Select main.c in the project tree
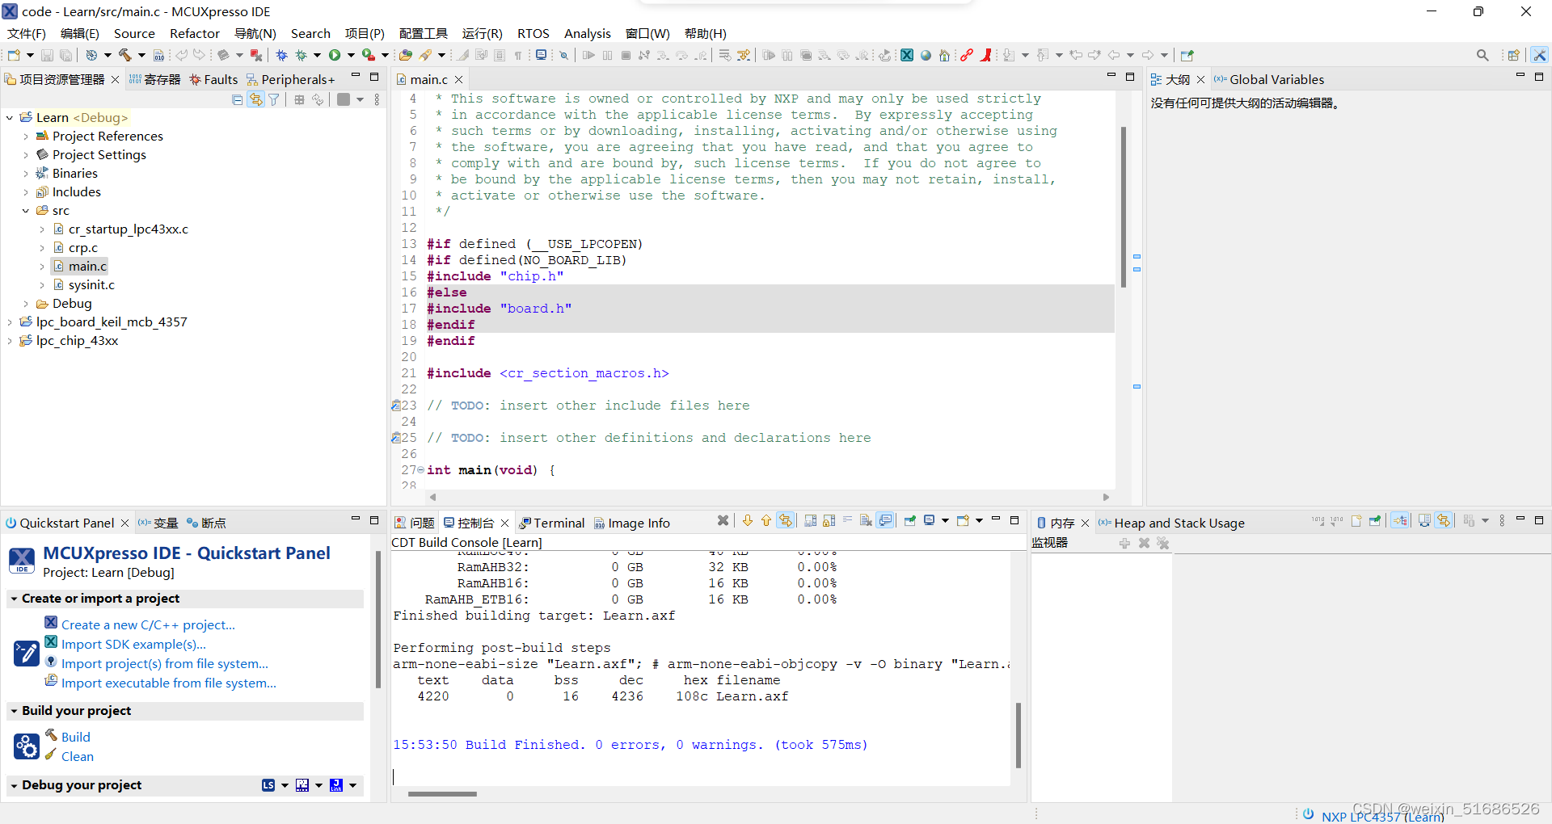 tap(87, 267)
